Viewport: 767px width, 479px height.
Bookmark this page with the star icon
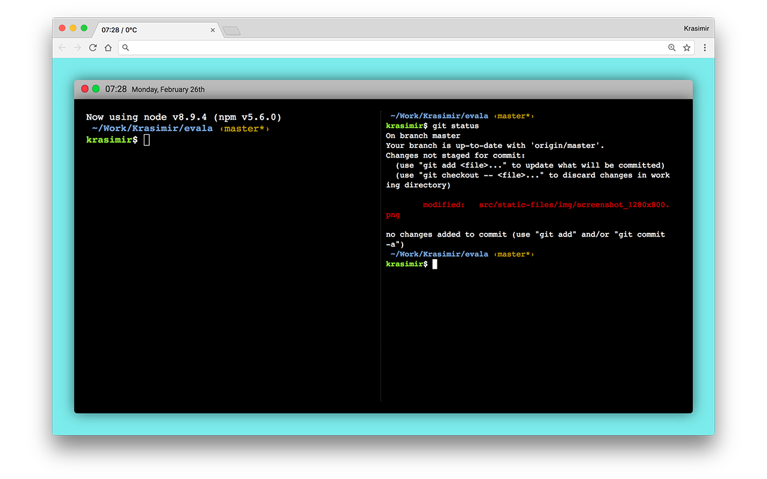[x=687, y=48]
